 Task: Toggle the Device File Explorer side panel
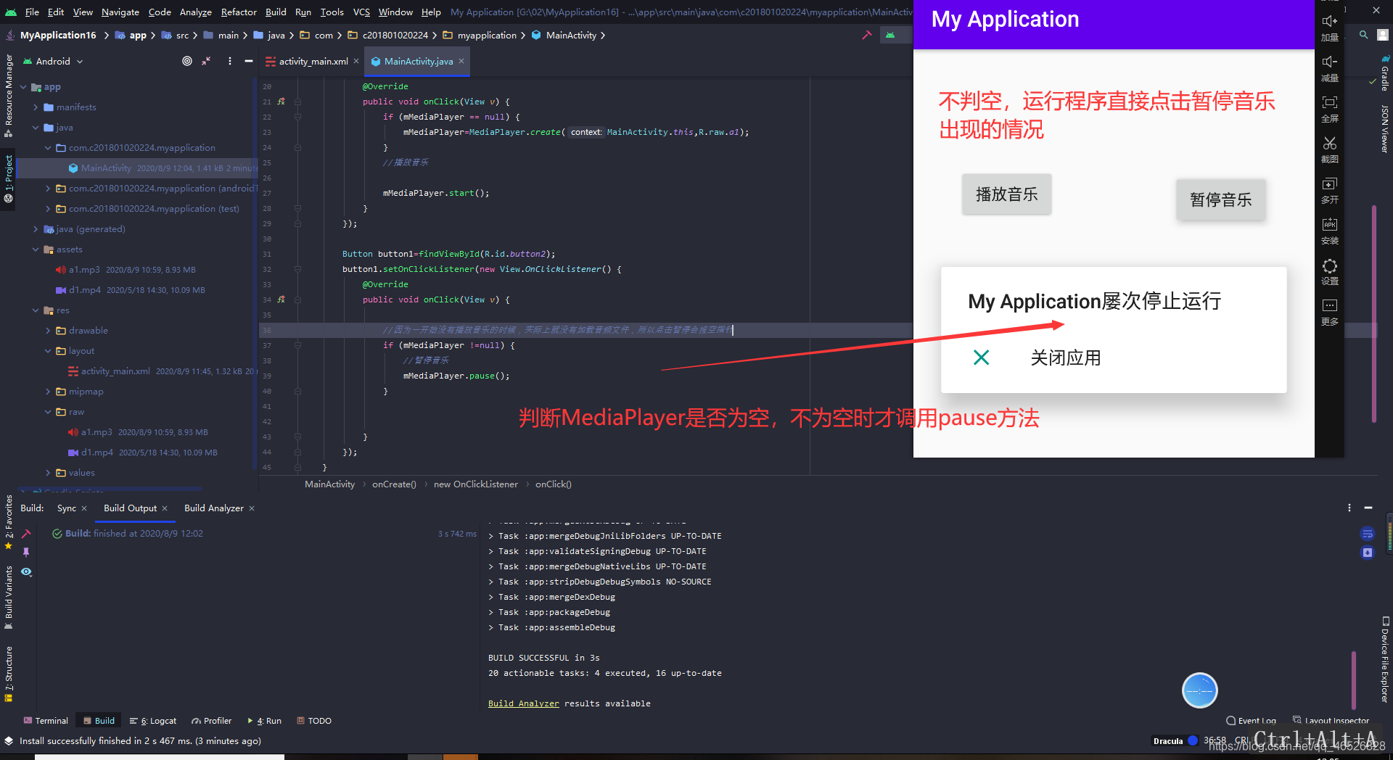pos(1384,659)
